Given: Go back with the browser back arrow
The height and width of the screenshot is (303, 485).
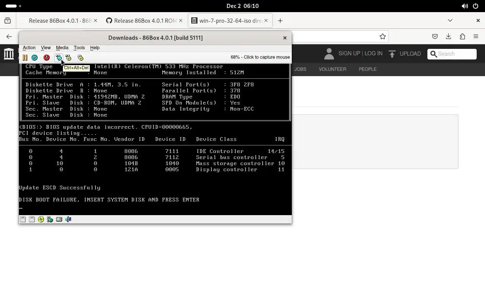Looking at the screenshot, I should 9,36.
